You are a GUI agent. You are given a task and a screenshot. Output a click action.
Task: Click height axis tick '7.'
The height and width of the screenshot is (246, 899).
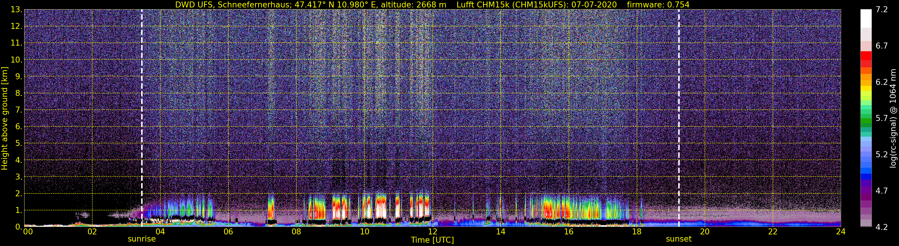[19, 110]
